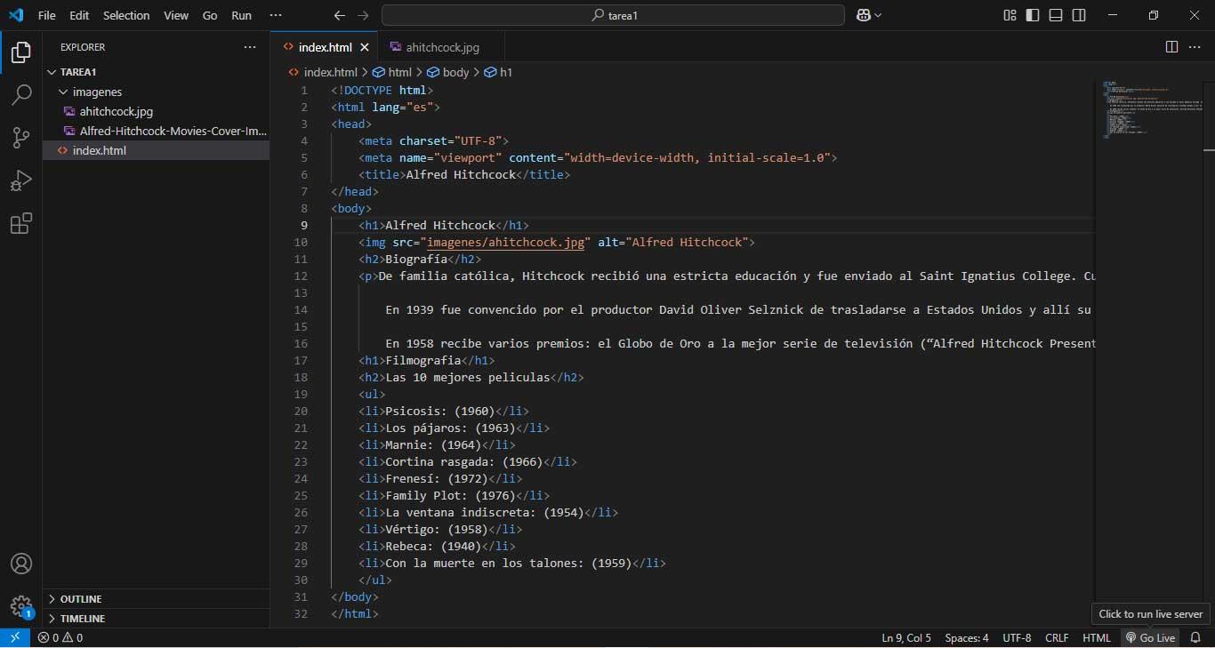Image resolution: width=1215 pixels, height=648 pixels.
Task: Open the Search view icon
Action: [x=20, y=95]
